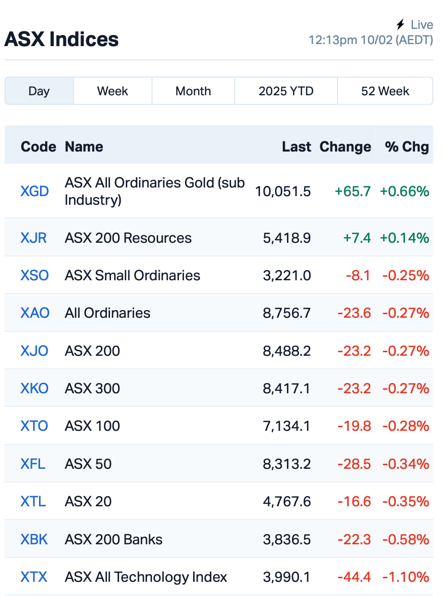Image resolution: width=444 pixels, height=596 pixels.
Task: Click the Live lightning bolt icon
Action: pyautogui.click(x=400, y=25)
